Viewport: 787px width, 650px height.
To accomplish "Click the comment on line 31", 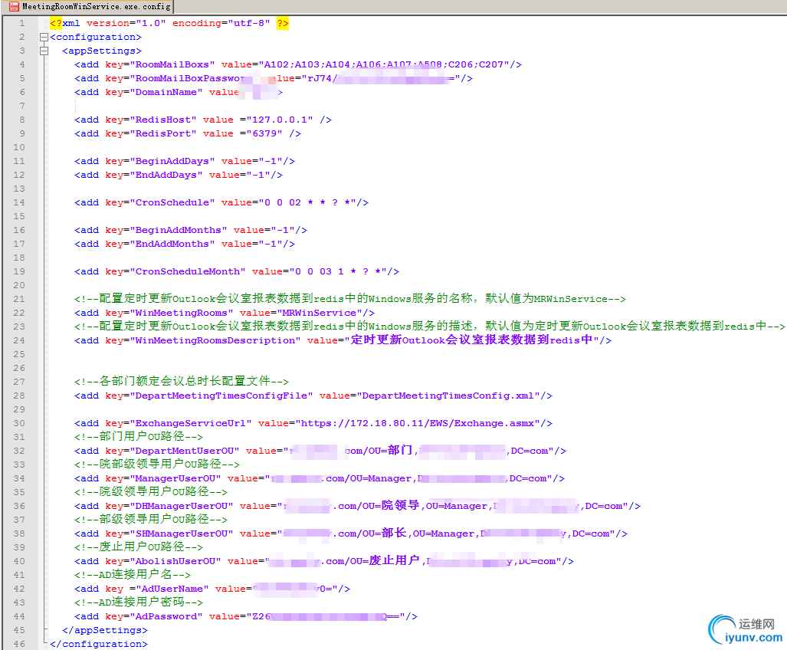I will (139, 437).
